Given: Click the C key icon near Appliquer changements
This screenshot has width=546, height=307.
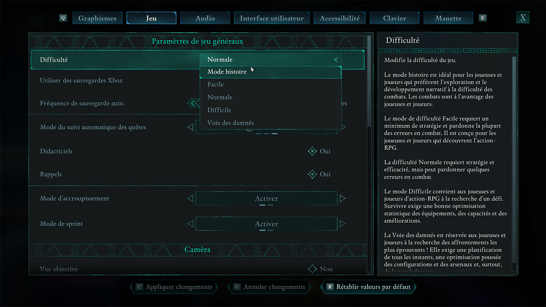Looking at the screenshot, I should 139,287.
